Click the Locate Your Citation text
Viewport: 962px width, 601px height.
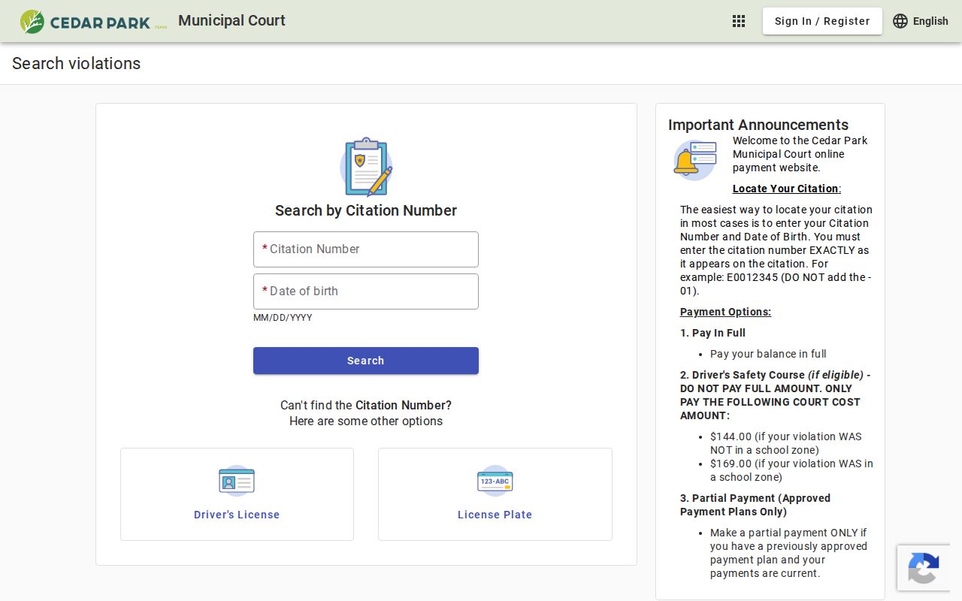coord(787,189)
